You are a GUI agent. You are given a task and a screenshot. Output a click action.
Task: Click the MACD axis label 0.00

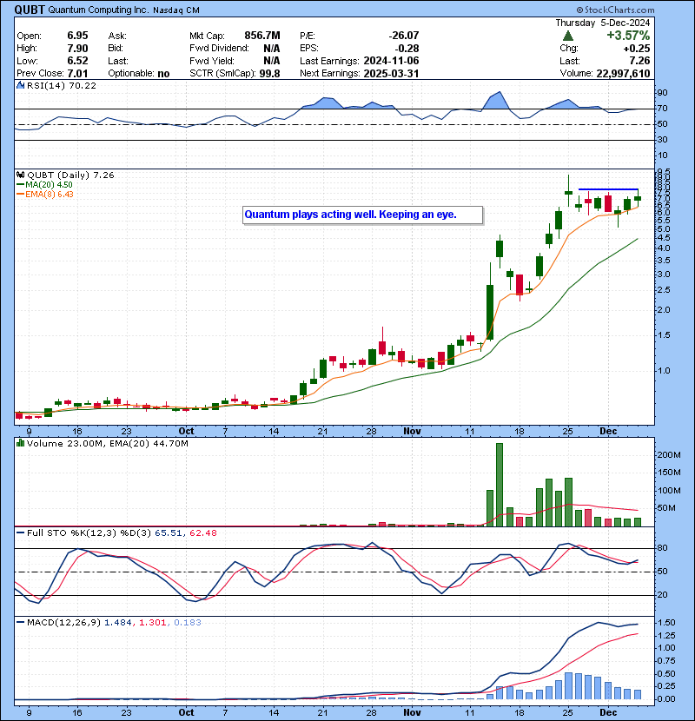click(x=666, y=699)
